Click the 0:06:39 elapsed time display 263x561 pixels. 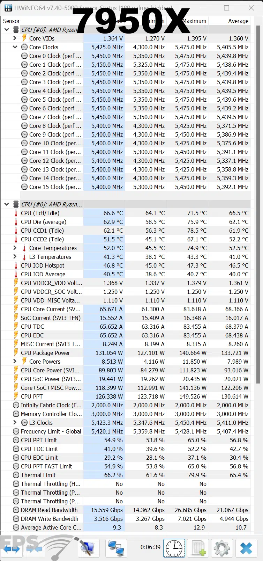150,547
